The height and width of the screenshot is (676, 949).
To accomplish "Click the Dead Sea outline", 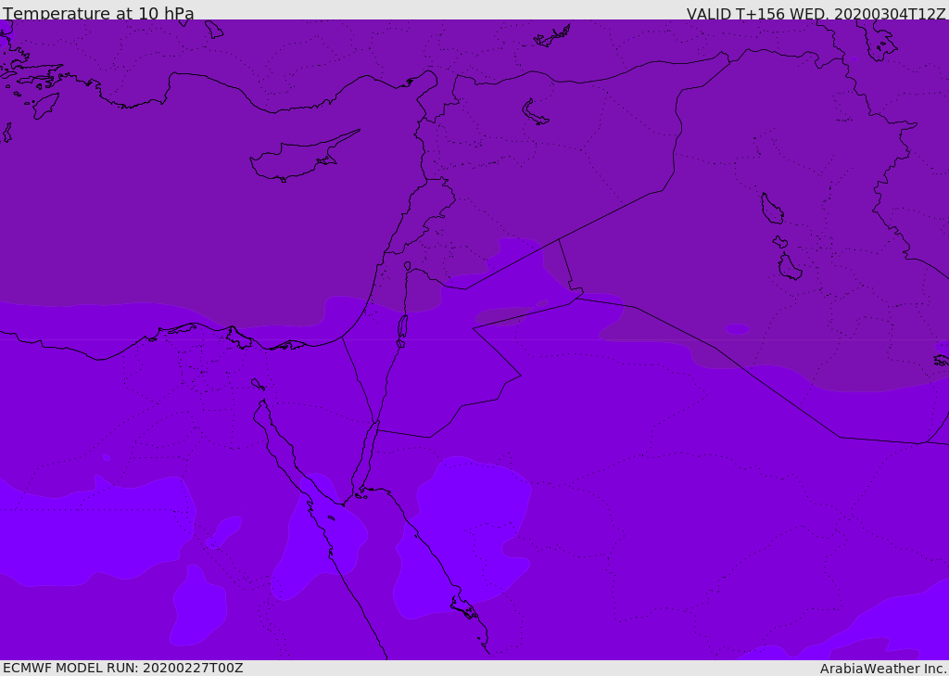I will pos(402,326).
